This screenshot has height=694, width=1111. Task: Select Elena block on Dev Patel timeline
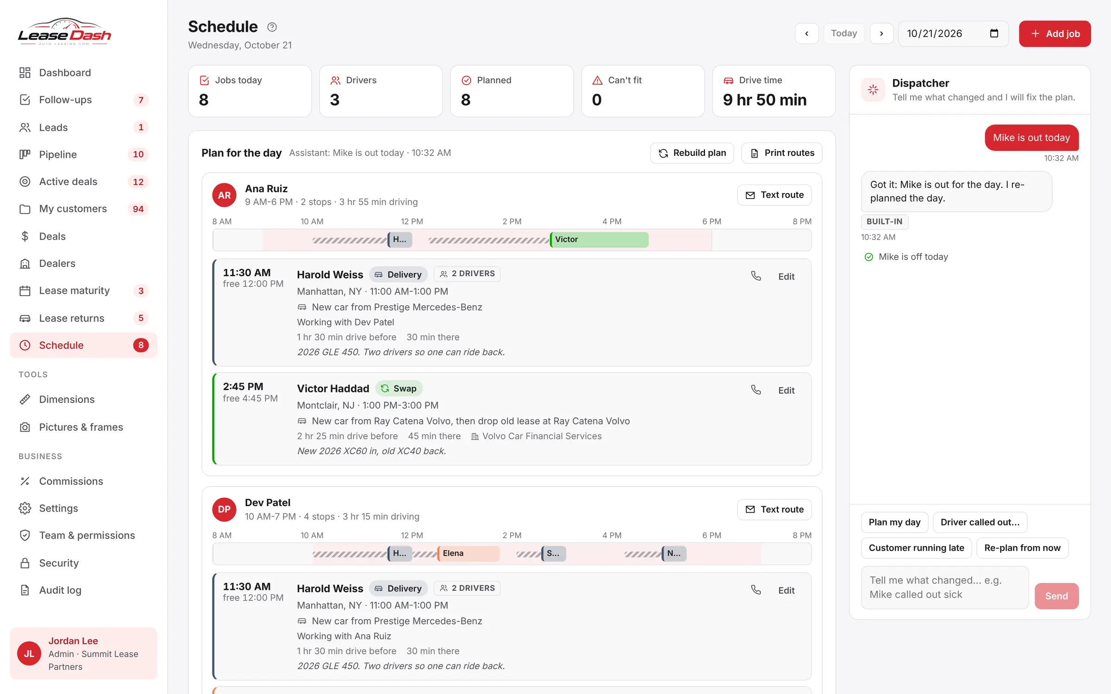468,553
